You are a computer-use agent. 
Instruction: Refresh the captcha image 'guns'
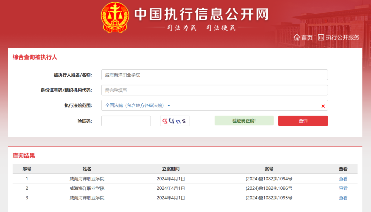[x=175, y=121]
